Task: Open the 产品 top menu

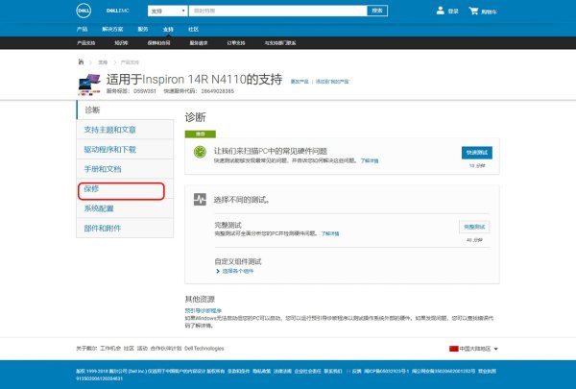Action: [x=82, y=29]
